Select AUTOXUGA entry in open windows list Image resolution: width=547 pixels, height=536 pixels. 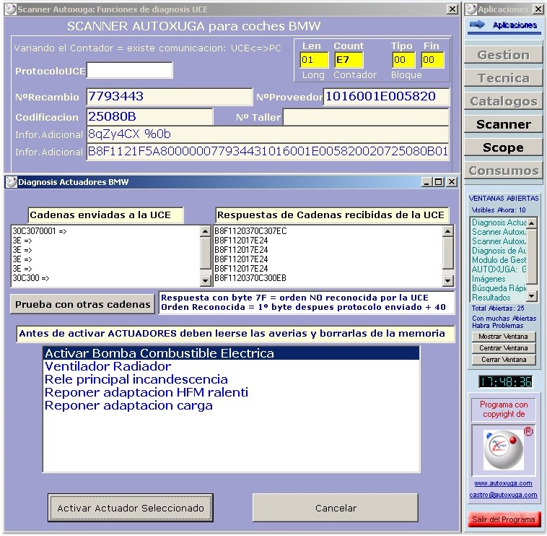[x=499, y=269]
